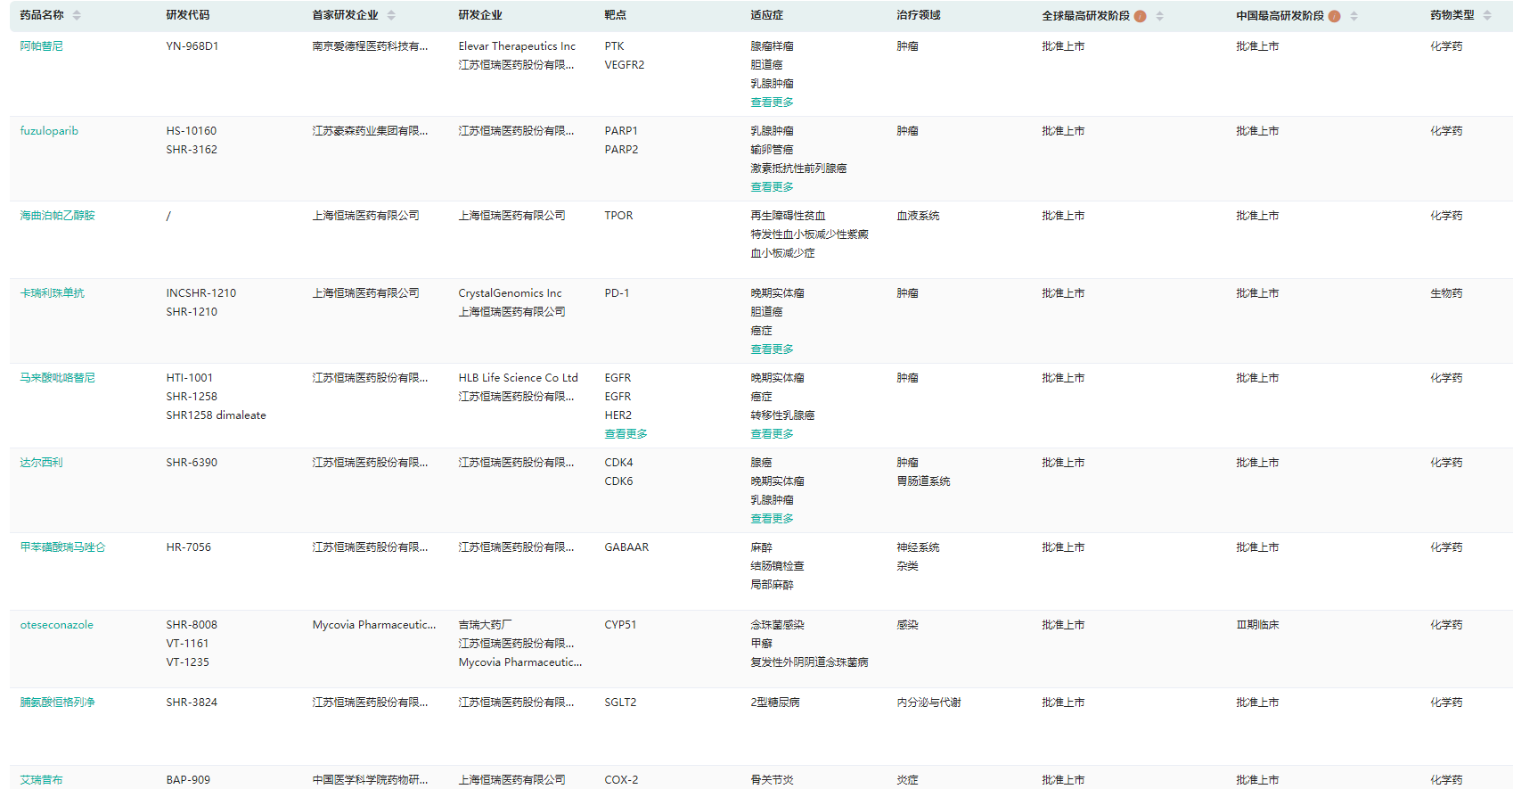The height and width of the screenshot is (789, 1513).
Task: Select the GABAAR target
Action: [x=626, y=547]
